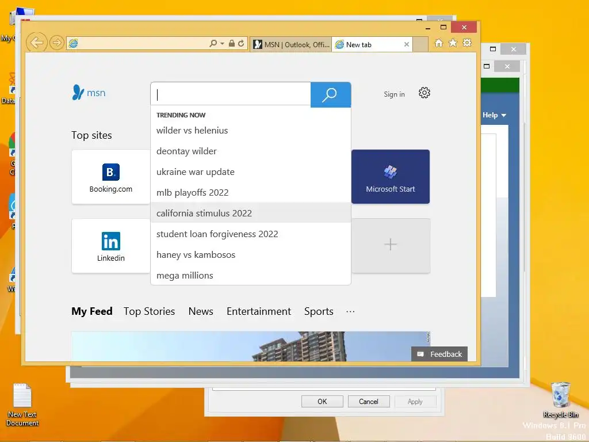The height and width of the screenshot is (442, 589).
Task: Open the Linkedin top site tile
Action: point(111,246)
